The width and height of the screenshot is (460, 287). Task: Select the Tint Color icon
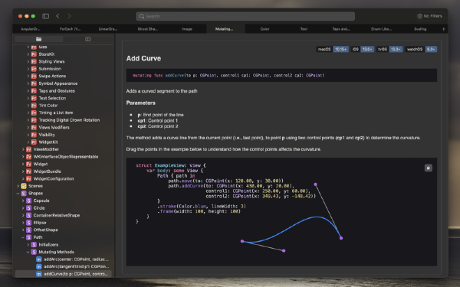click(34, 106)
